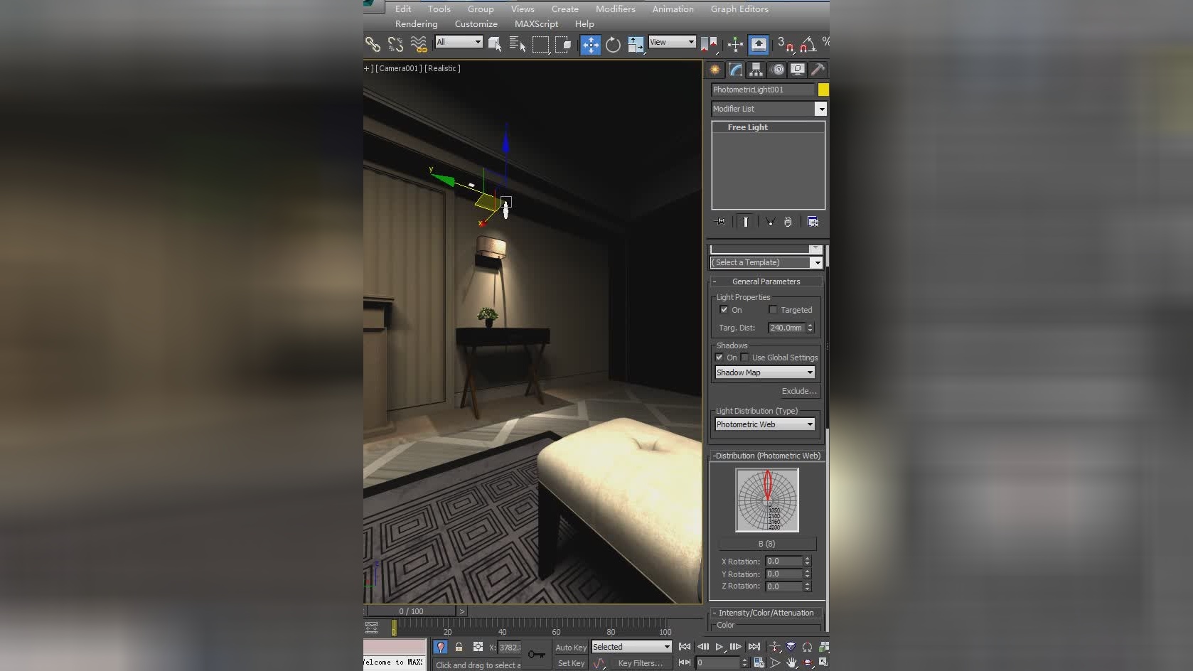
Task: Activate Select and Scale tool
Action: click(636, 45)
